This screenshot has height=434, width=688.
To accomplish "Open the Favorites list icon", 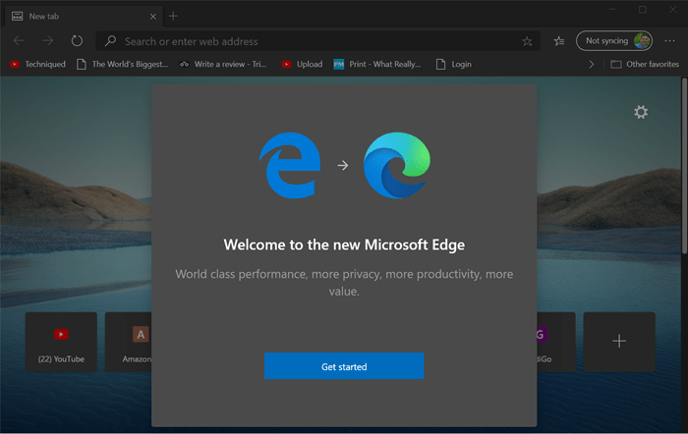I will (559, 41).
